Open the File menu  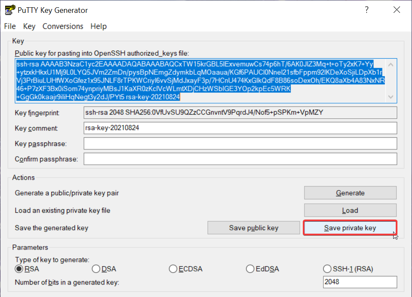pos(10,27)
